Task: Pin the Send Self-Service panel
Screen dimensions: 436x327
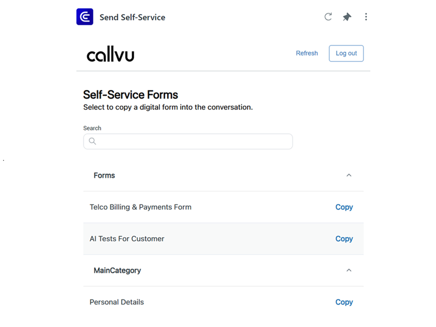Action: pos(347,17)
